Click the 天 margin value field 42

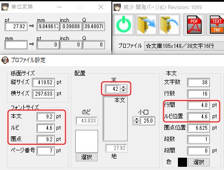[113, 89]
